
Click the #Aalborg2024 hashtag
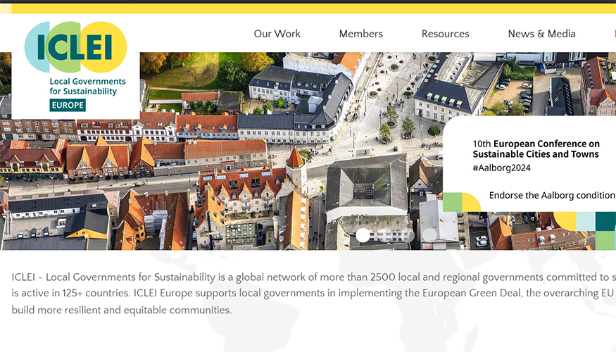point(501,168)
